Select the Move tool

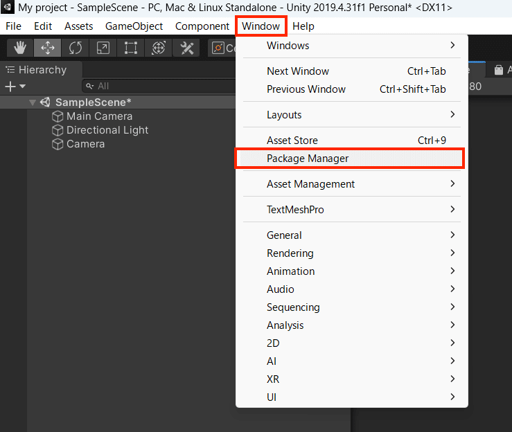[x=48, y=48]
